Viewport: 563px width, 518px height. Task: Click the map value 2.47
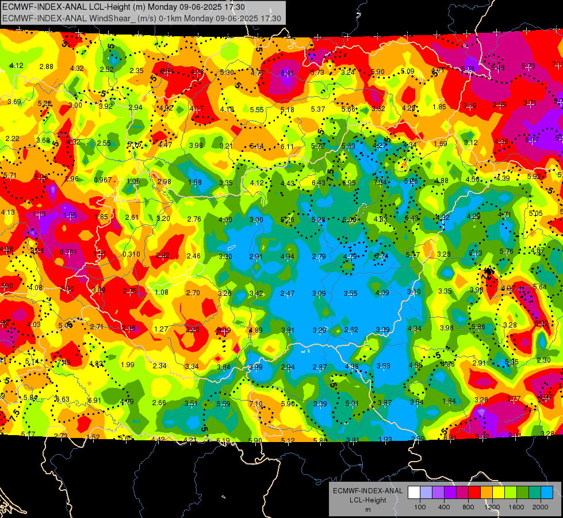click(x=287, y=294)
